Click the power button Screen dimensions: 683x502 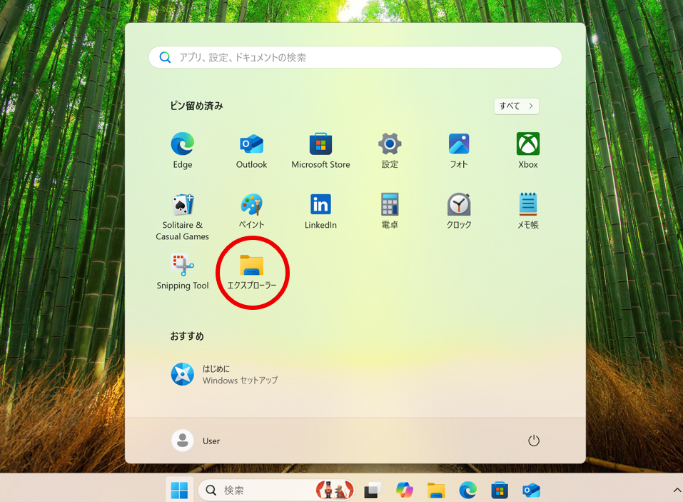[x=534, y=441]
